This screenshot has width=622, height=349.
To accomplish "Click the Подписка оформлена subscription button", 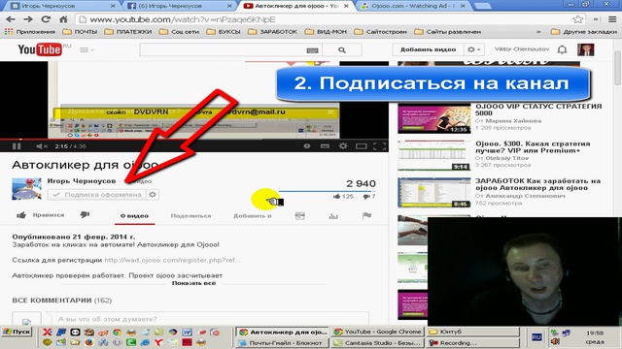I will click(97, 195).
